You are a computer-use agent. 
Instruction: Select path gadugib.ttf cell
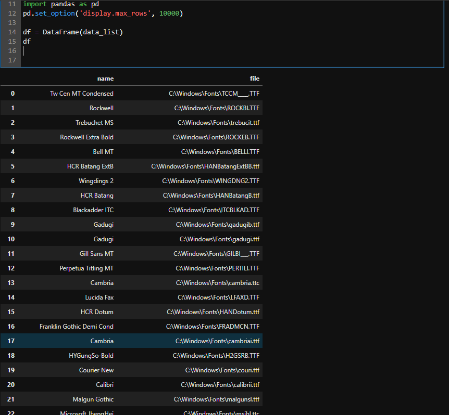pos(218,225)
